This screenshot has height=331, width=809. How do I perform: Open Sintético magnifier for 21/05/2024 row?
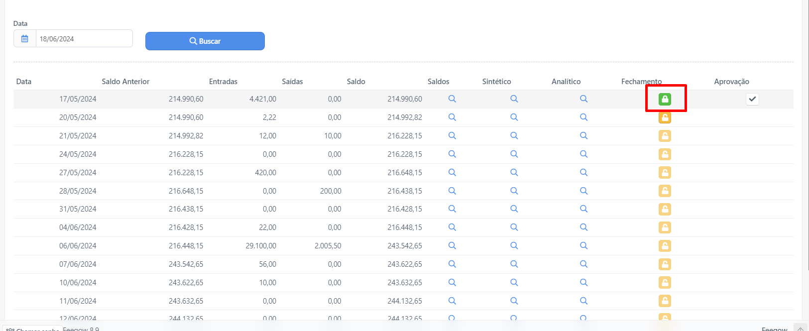tap(514, 135)
